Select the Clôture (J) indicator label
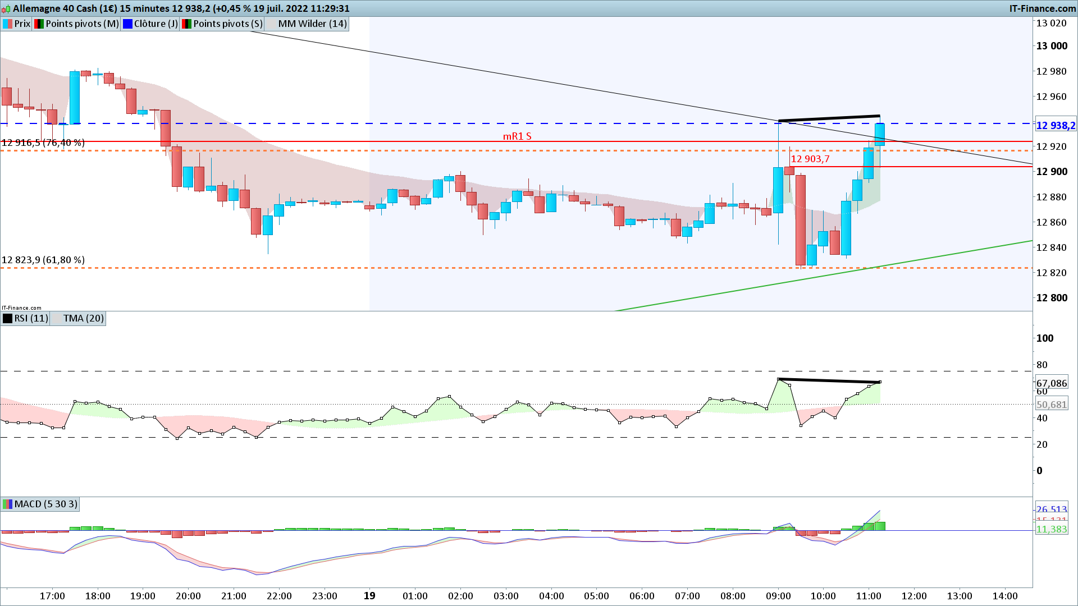This screenshot has height=606, width=1078. (x=156, y=24)
